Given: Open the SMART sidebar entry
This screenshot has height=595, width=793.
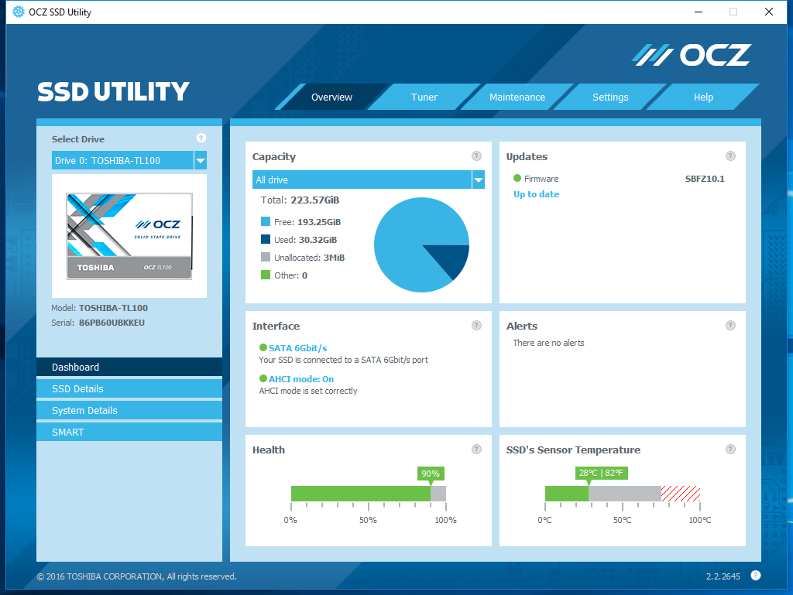Looking at the screenshot, I should coord(129,433).
